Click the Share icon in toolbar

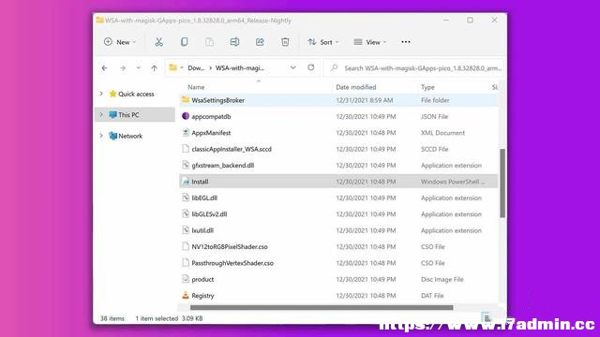(x=260, y=42)
